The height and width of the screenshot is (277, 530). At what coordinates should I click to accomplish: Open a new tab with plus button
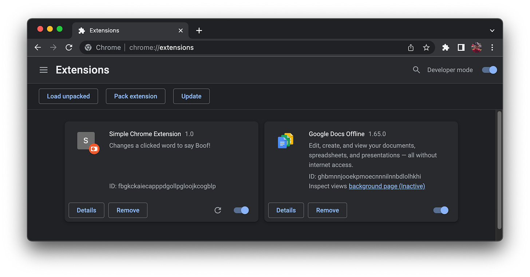pyautogui.click(x=199, y=30)
